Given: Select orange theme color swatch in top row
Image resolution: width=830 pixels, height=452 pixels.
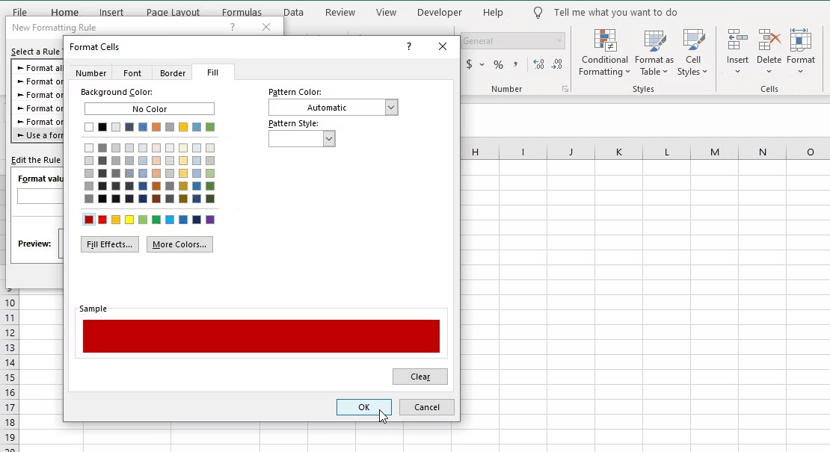Looking at the screenshot, I should coord(156,127).
